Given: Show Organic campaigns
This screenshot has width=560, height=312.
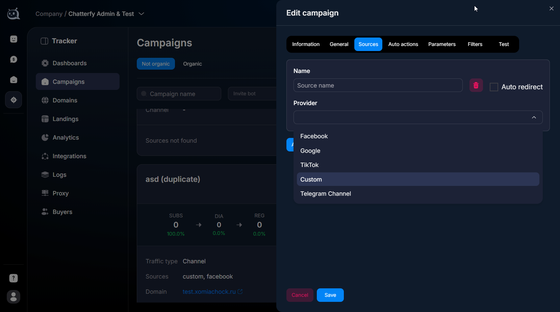Looking at the screenshot, I should (193, 64).
